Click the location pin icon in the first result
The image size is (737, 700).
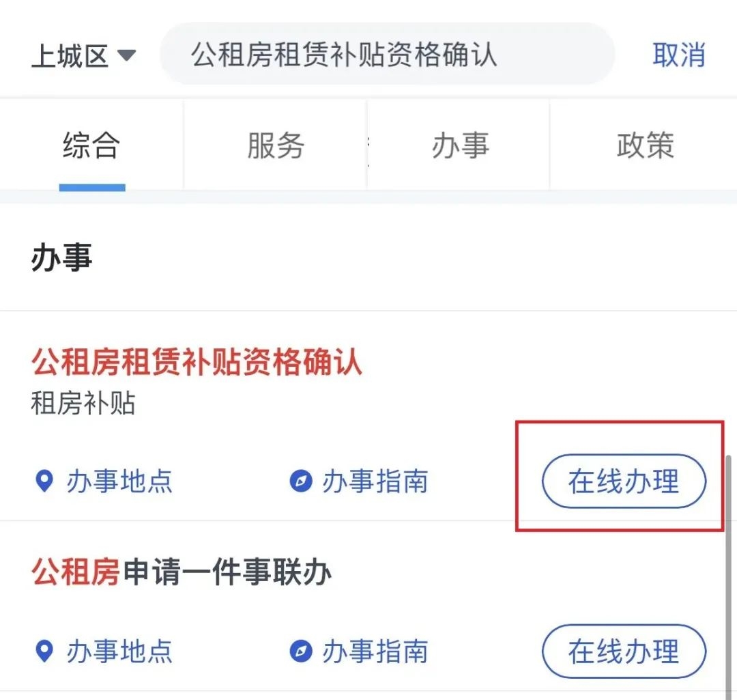tap(44, 481)
